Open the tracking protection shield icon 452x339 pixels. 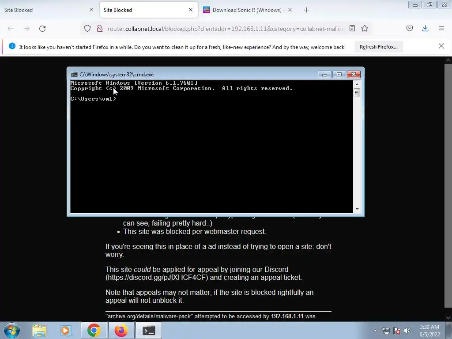tap(87, 28)
